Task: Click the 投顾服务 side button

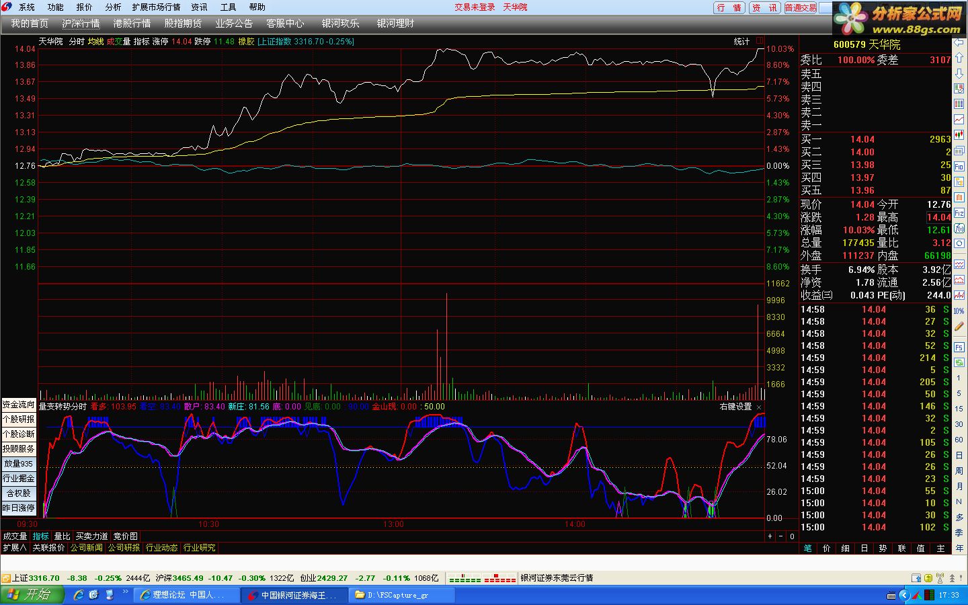Action: click(x=18, y=449)
